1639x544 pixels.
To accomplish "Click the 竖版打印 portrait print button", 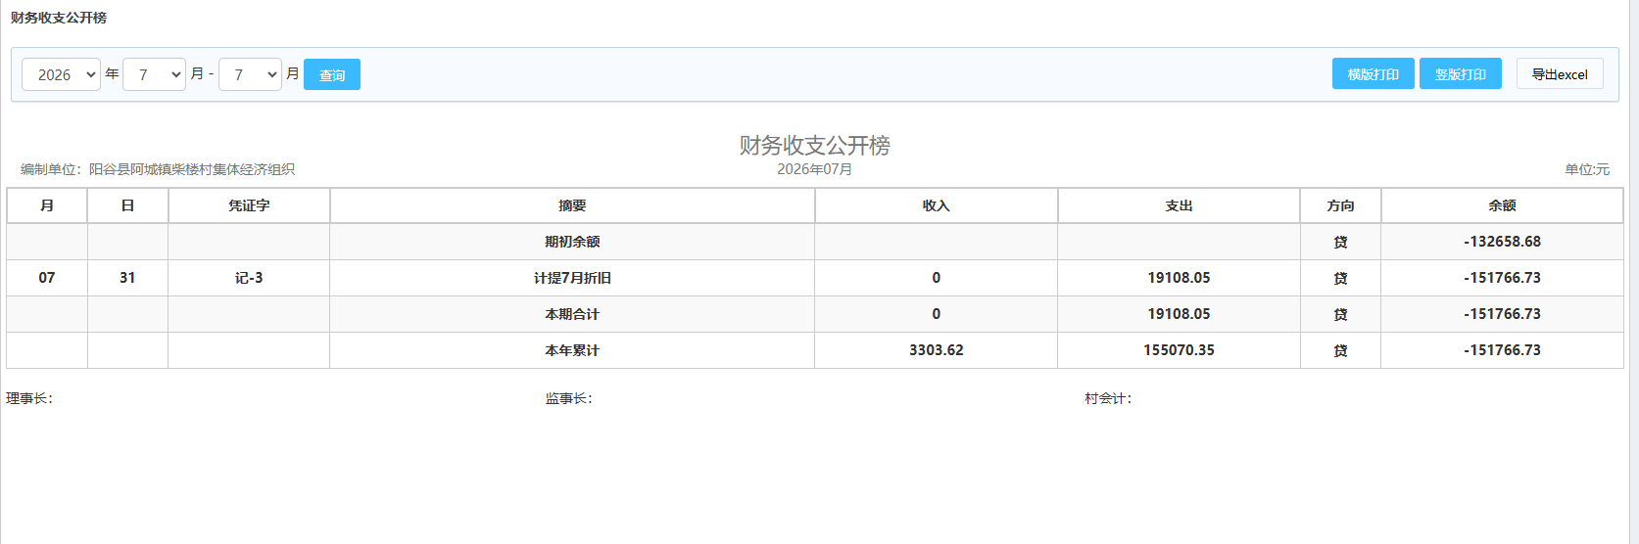I will point(1460,73).
